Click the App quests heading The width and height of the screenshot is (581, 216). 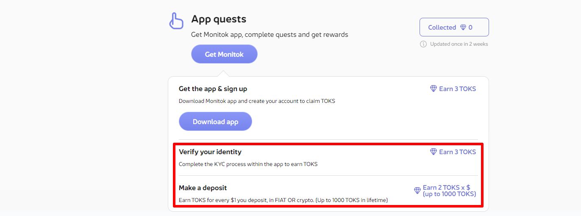pyautogui.click(x=219, y=19)
